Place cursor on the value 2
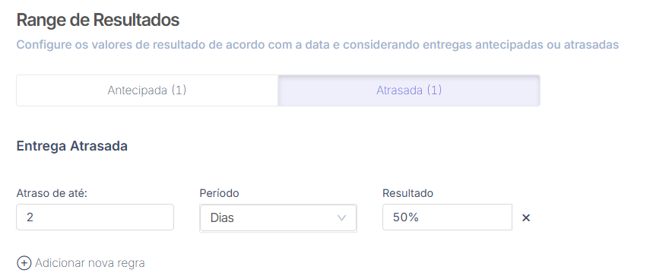The image size is (650, 276). coord(30,217)
